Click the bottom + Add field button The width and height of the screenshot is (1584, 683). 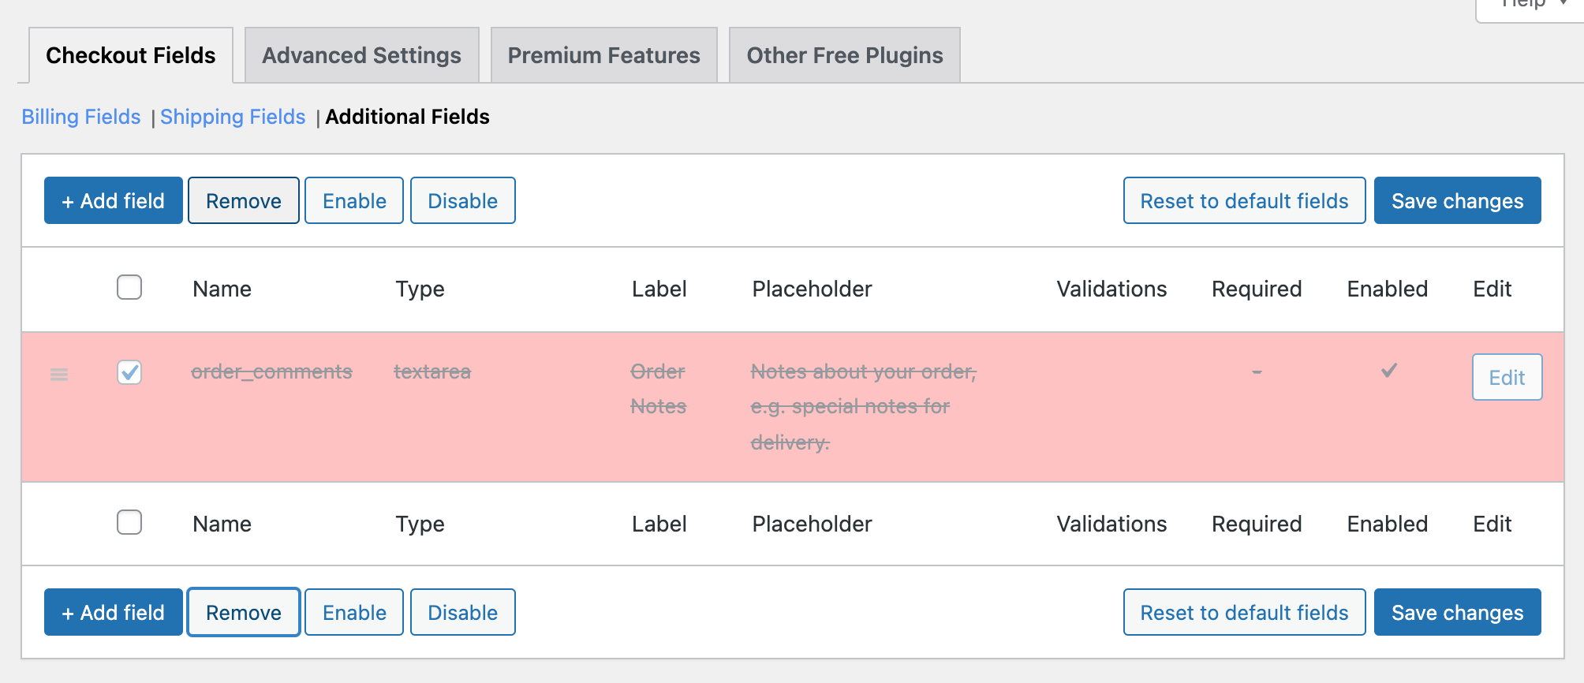(114, 613)
